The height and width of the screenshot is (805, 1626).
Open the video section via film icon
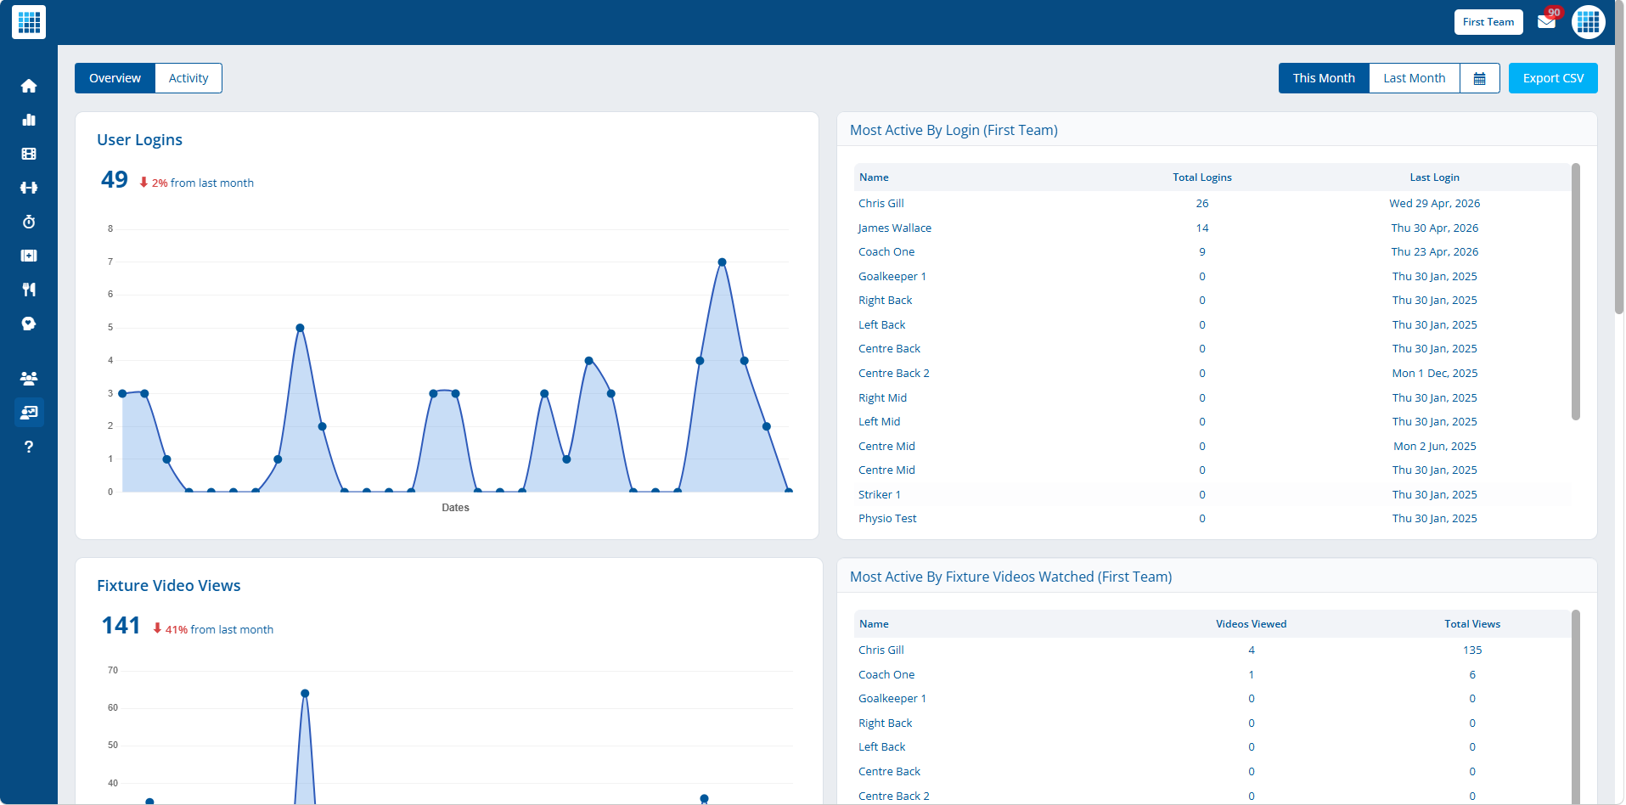(29, 154)
